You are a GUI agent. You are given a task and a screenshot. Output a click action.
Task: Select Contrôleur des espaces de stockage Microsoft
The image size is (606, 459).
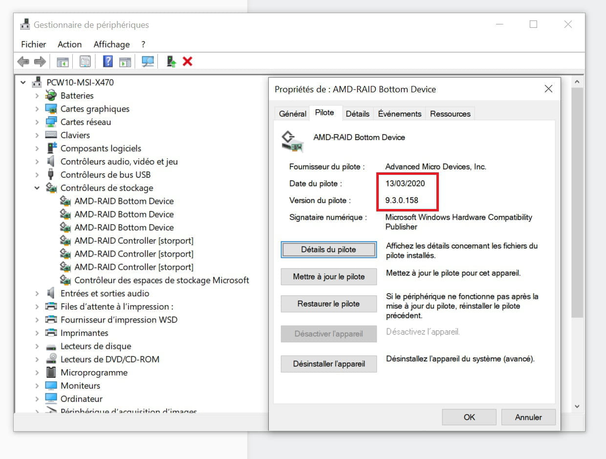pyautogui.click(x=162, y=280)
